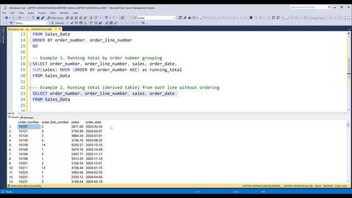Toggle Results to Text icon
The width and height of the screenshot is (352, 198).
(x=107, y=23)
